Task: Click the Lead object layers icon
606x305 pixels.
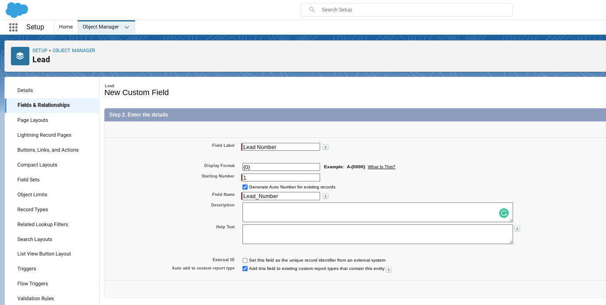Action: (20, 56)
